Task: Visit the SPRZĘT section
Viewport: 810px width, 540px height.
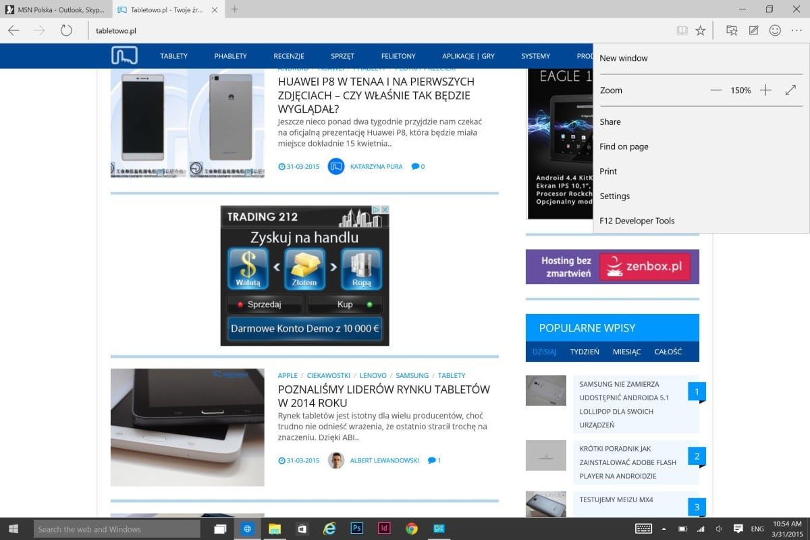Action: tap(343, 56)
